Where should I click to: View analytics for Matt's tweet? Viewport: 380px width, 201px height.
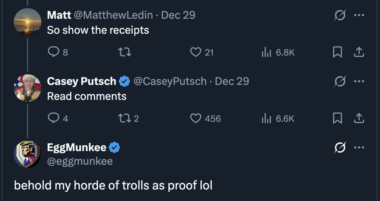click(265, 52)
